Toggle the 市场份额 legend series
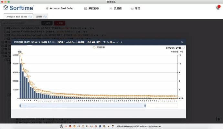223x129 pixels. [99, 47]
